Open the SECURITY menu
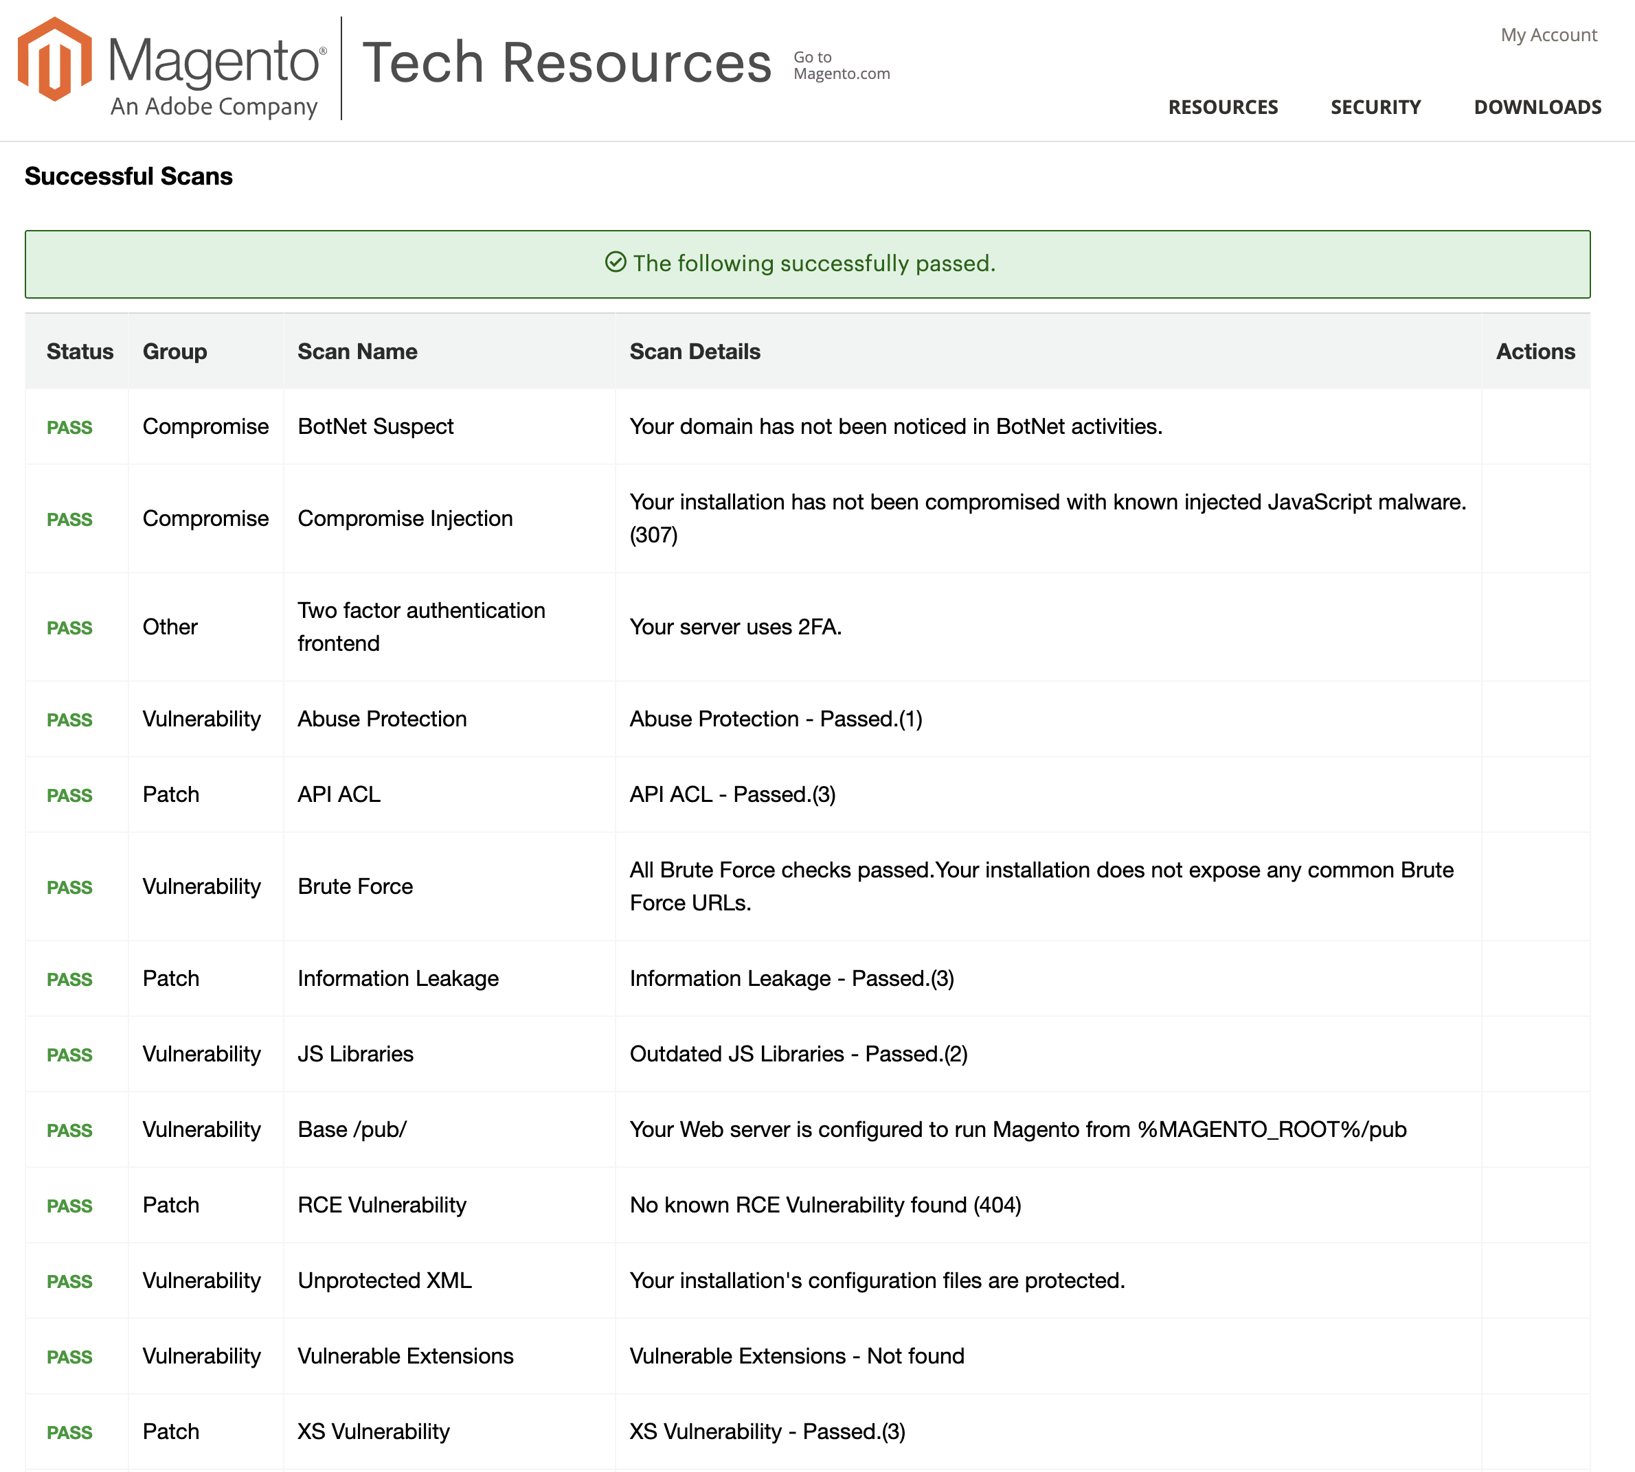 pos(1375,106)
